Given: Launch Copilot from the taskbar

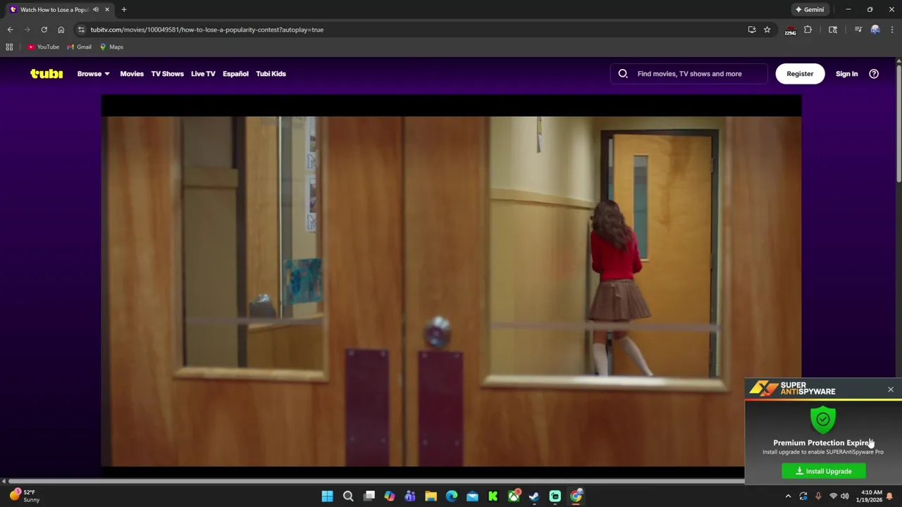Looking at the screenshot, I should tap(390, 496).
